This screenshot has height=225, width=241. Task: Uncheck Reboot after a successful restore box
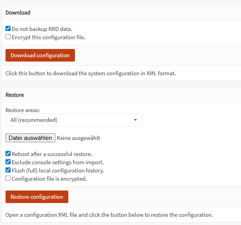8,154
